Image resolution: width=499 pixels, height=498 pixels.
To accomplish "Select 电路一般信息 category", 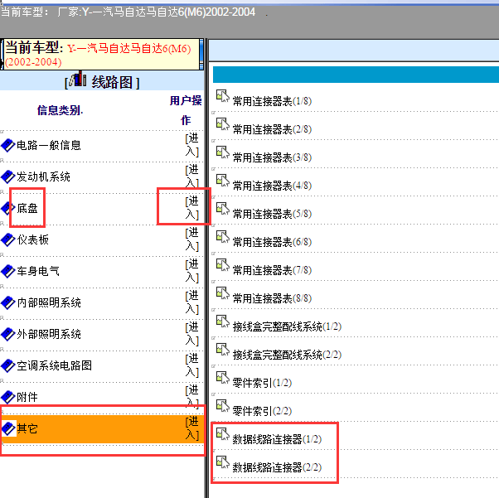I will (x=49, y=145).
